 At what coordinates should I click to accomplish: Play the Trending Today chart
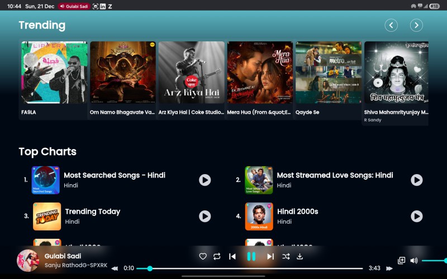(205, 216)
